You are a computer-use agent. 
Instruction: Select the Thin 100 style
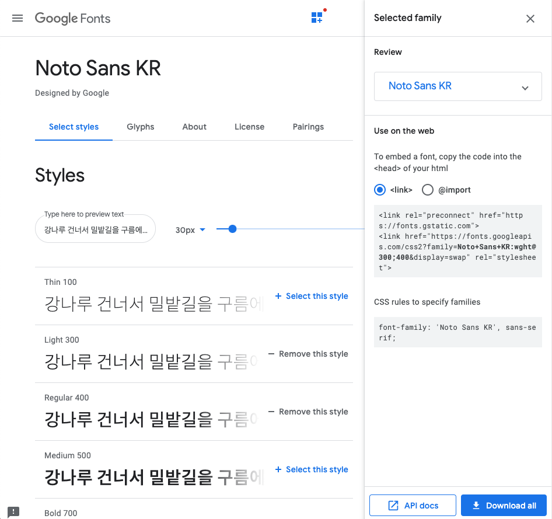[x=312, y=296]
